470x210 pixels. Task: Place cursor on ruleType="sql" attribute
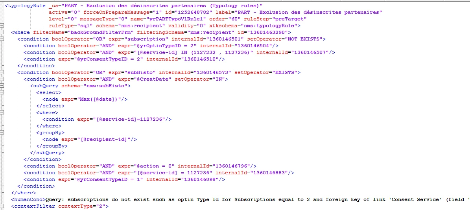pyautogui.click(x=71, y=26)
